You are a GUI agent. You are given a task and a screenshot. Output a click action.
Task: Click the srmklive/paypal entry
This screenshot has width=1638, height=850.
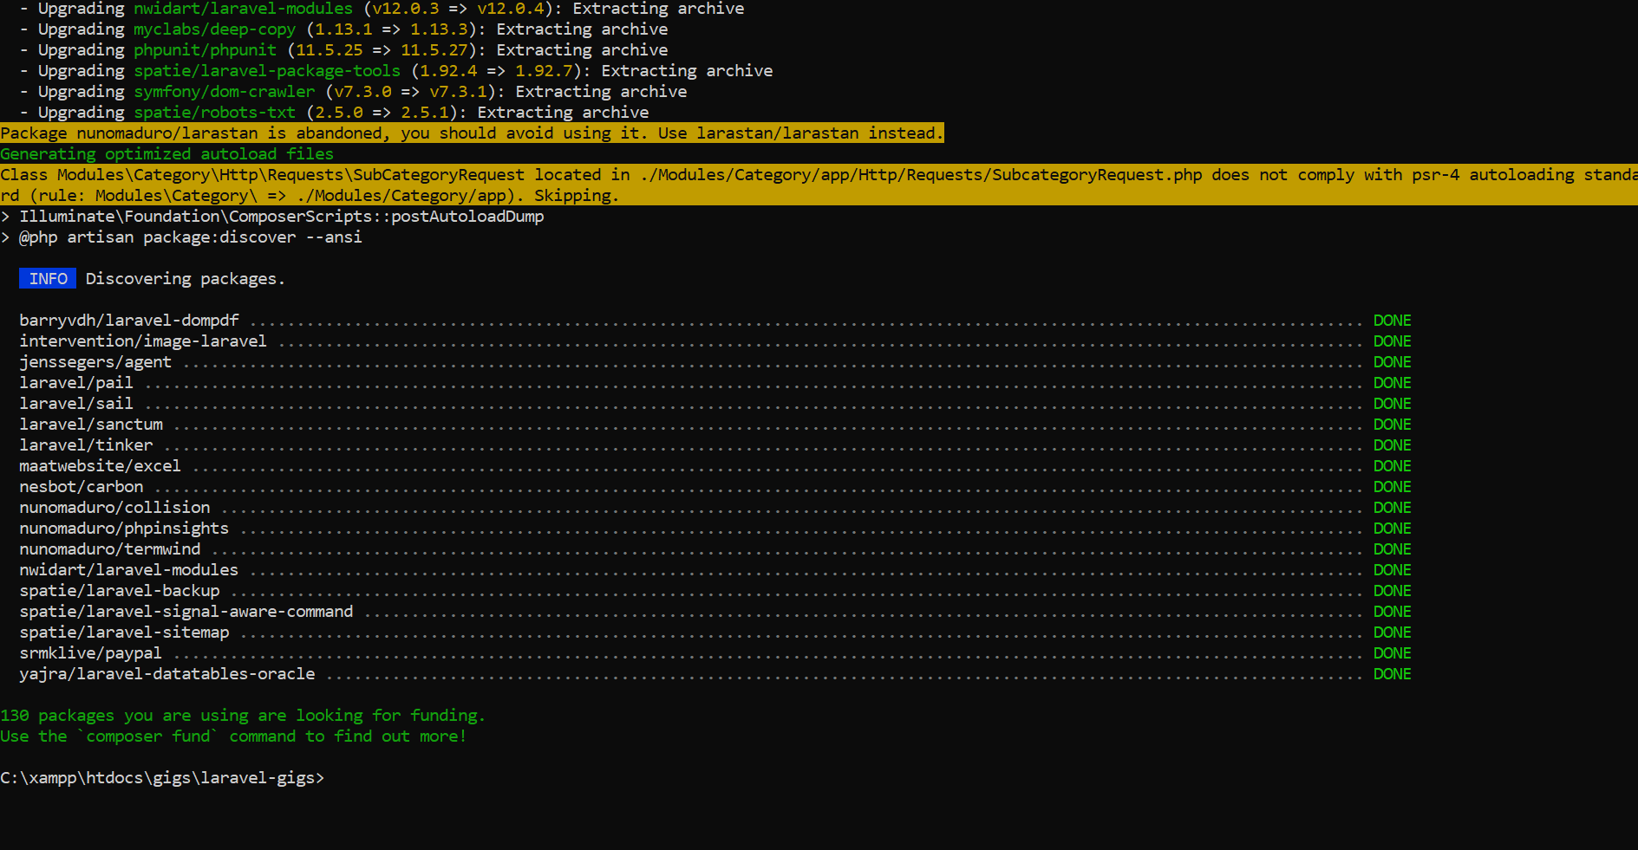click(x=90, y=652)
